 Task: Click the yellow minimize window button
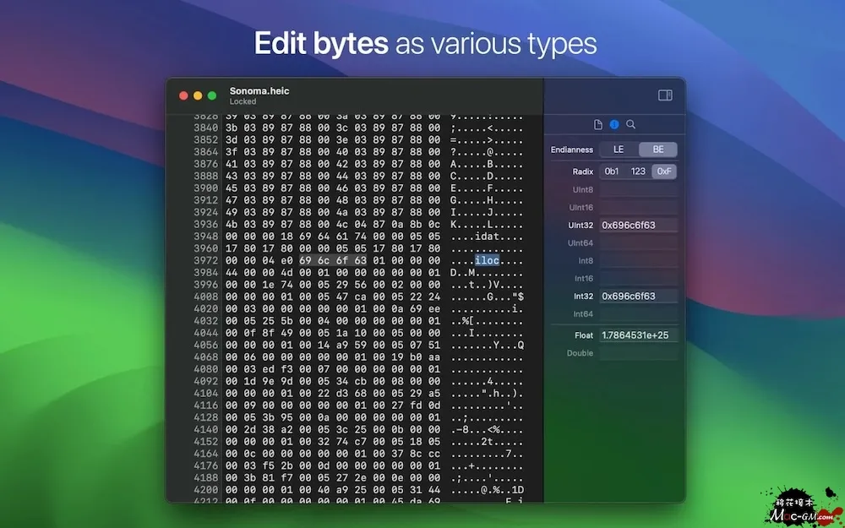tap(198, 95)
